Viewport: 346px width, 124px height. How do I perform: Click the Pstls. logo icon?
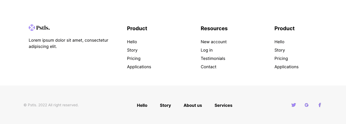point(32,28)
